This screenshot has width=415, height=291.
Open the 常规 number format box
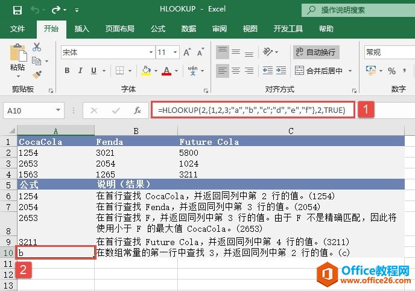(x=389, y=52)
